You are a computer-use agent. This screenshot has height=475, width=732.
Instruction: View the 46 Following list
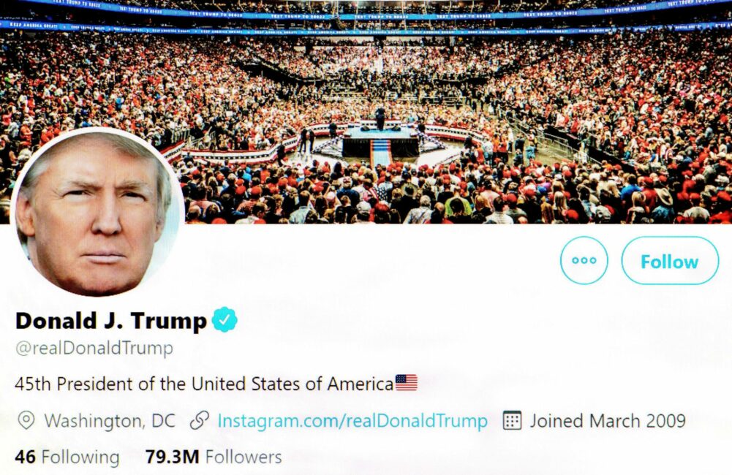[x=67, y=457]
